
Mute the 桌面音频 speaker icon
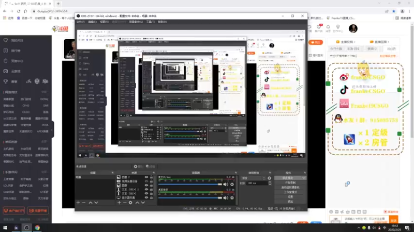226,198
